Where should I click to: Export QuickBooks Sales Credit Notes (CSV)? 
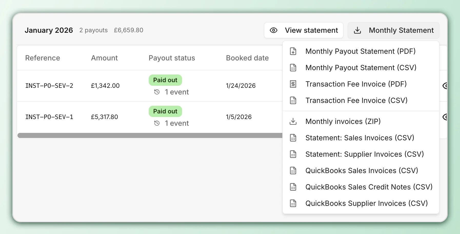(x=361, y=187)
